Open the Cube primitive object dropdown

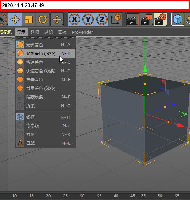pyautogui.click(x=178, y=19)
